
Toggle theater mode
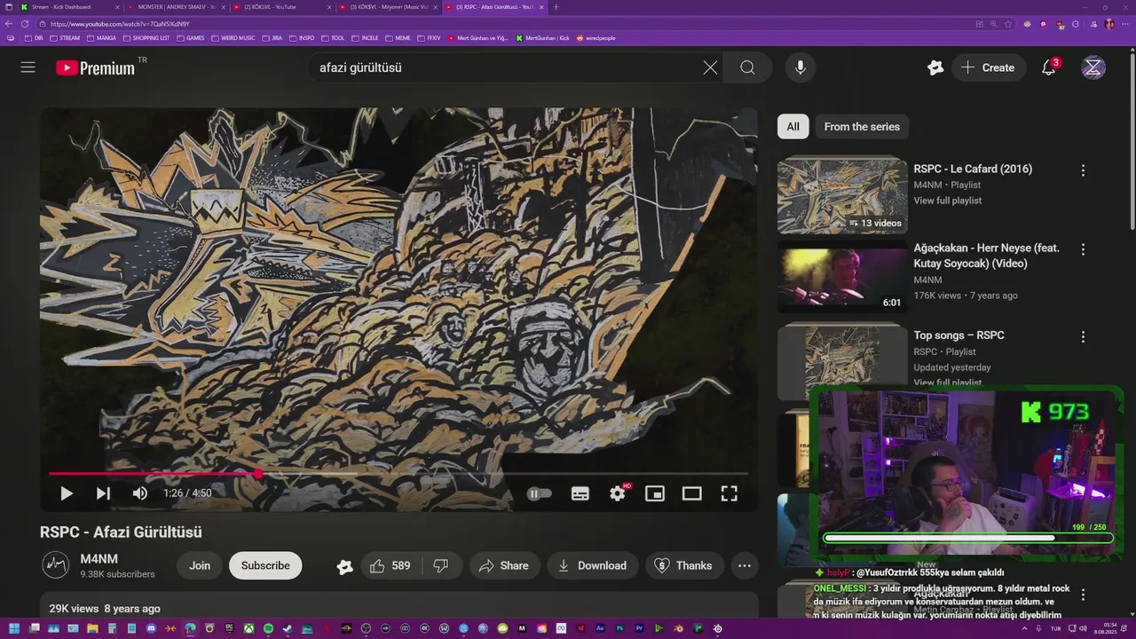(x=692, y=493)
